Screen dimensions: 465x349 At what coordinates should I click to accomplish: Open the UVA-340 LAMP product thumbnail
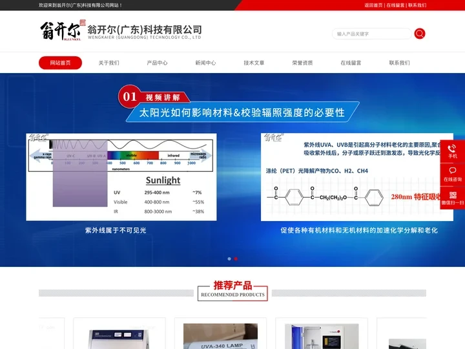pos(220,336)
